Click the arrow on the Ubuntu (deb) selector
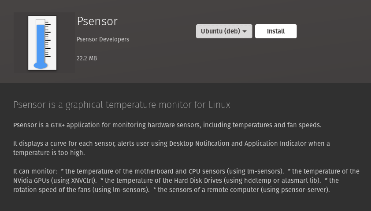Image resolution: width=371 pixels, height=211 pixels. coord(245,31)
